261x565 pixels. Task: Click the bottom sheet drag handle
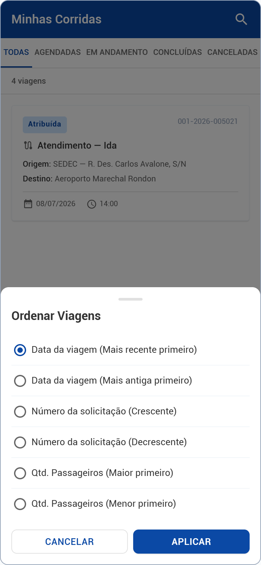tap(130, 299)
